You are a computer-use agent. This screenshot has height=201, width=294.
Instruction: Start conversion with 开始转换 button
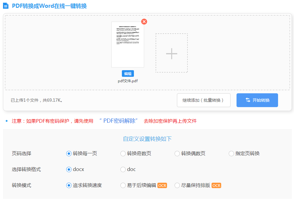tap(257, 100)
